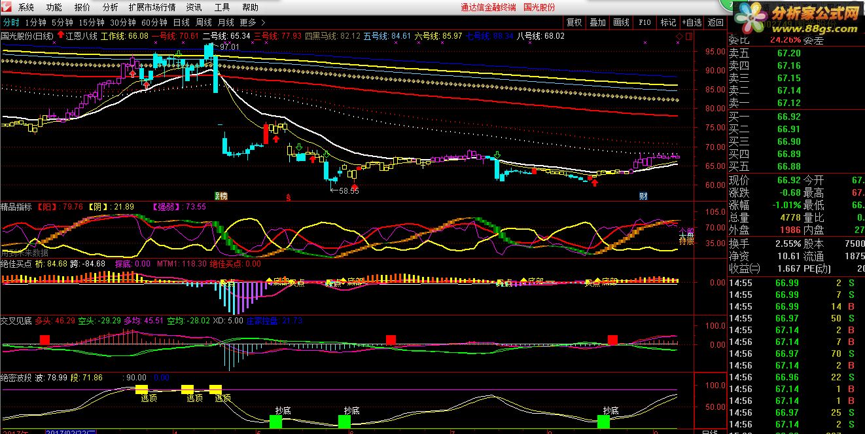Click the 换手 2.55% value
This screenshot has height=434, width=865.
coord(787,244)
